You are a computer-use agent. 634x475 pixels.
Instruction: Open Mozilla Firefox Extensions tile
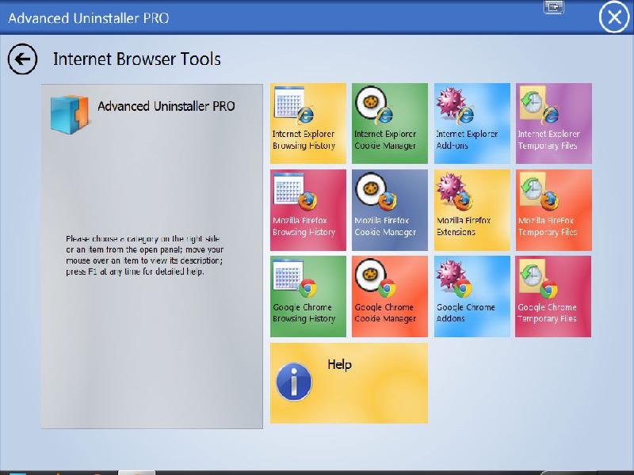tap(472, 210)
